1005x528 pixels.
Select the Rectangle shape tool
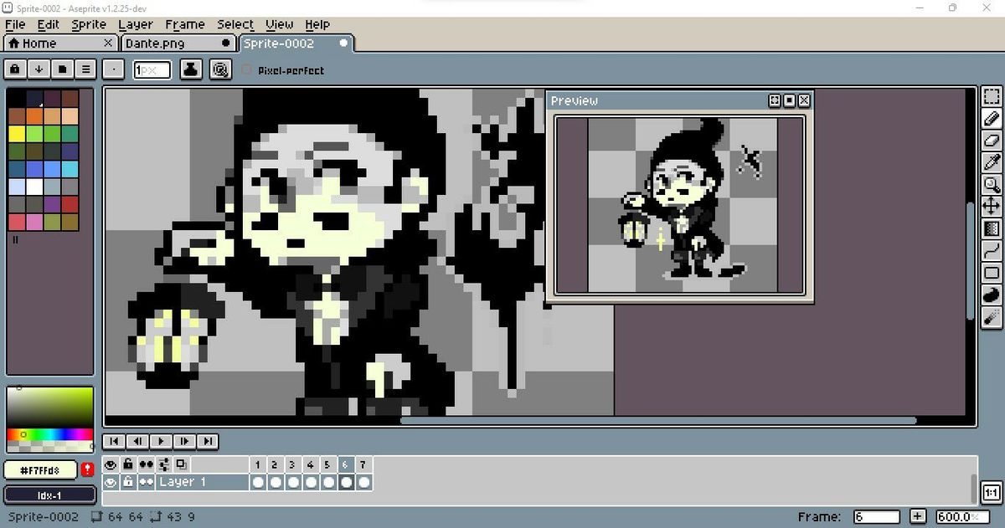[x=992, y=272]
